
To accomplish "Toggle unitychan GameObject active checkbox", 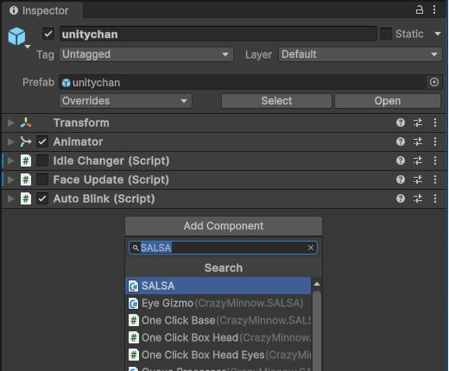I will (x=48, y=34).
